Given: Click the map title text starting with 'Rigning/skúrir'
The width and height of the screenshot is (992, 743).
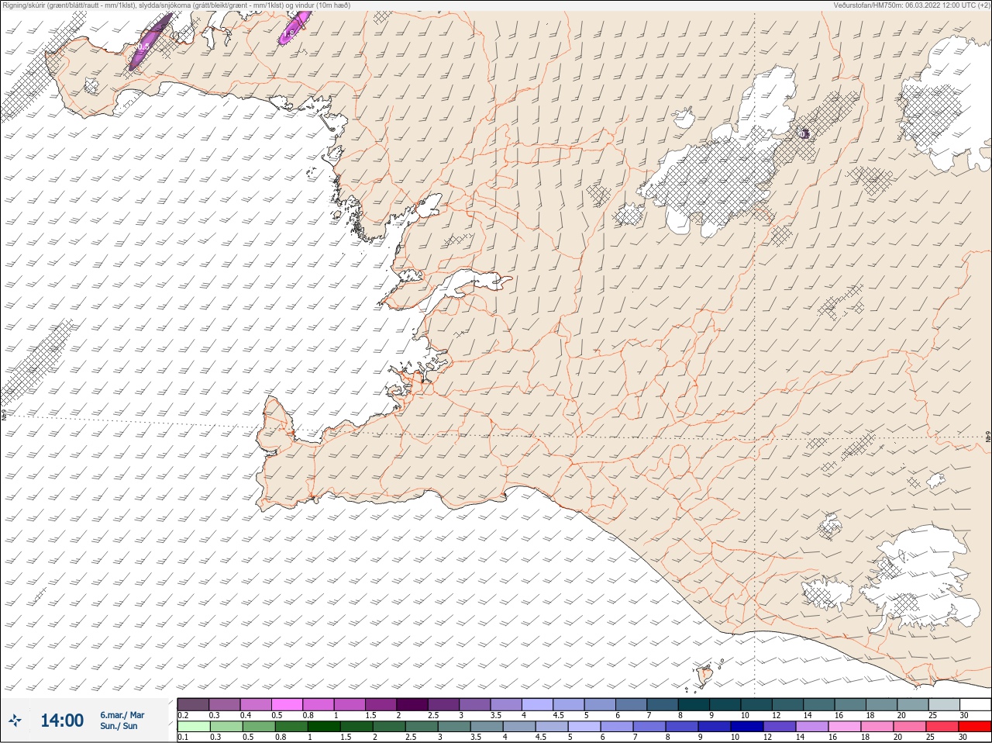Looking at the screenshot, I should pyautogui.click(x=176, y=5).
